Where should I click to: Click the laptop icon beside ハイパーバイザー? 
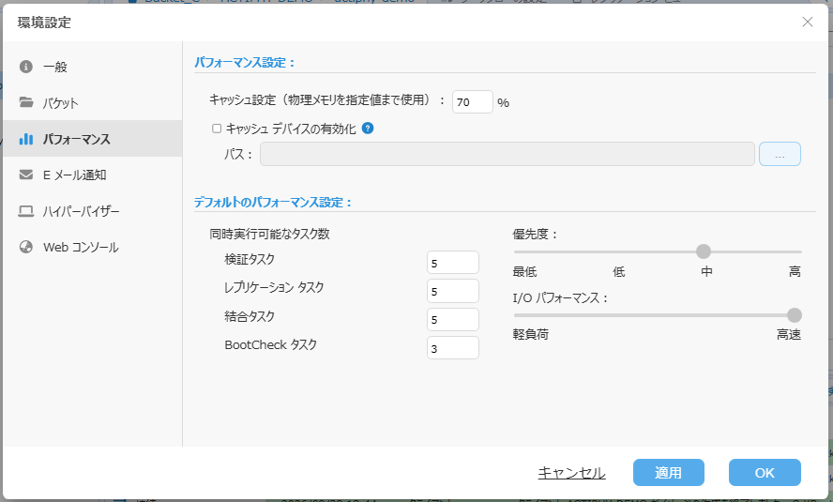point(26,211)
